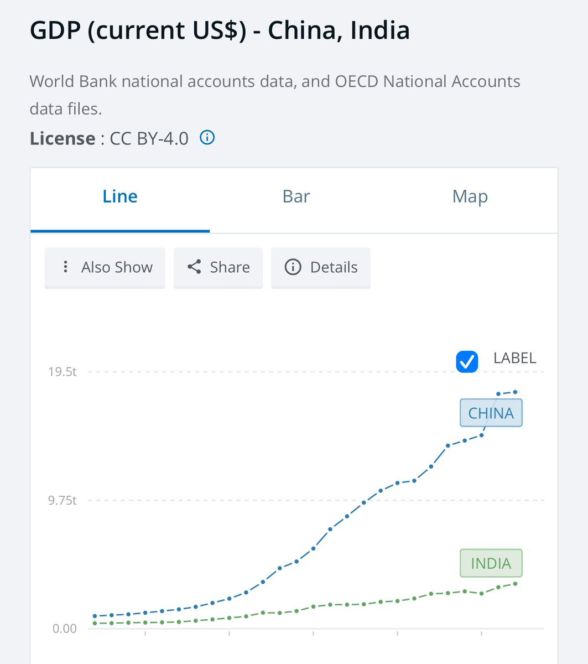Click the 19.5t axis label
588x664 pixels.
pyautogui.click(x=63, y=371)
